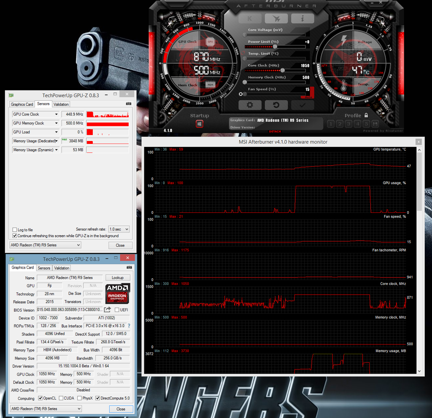This screenshot has height=418, width=432.
Task: Click the GPU Core Clock sensor graph
Action: pyautogui.click(x=108, y=114)
